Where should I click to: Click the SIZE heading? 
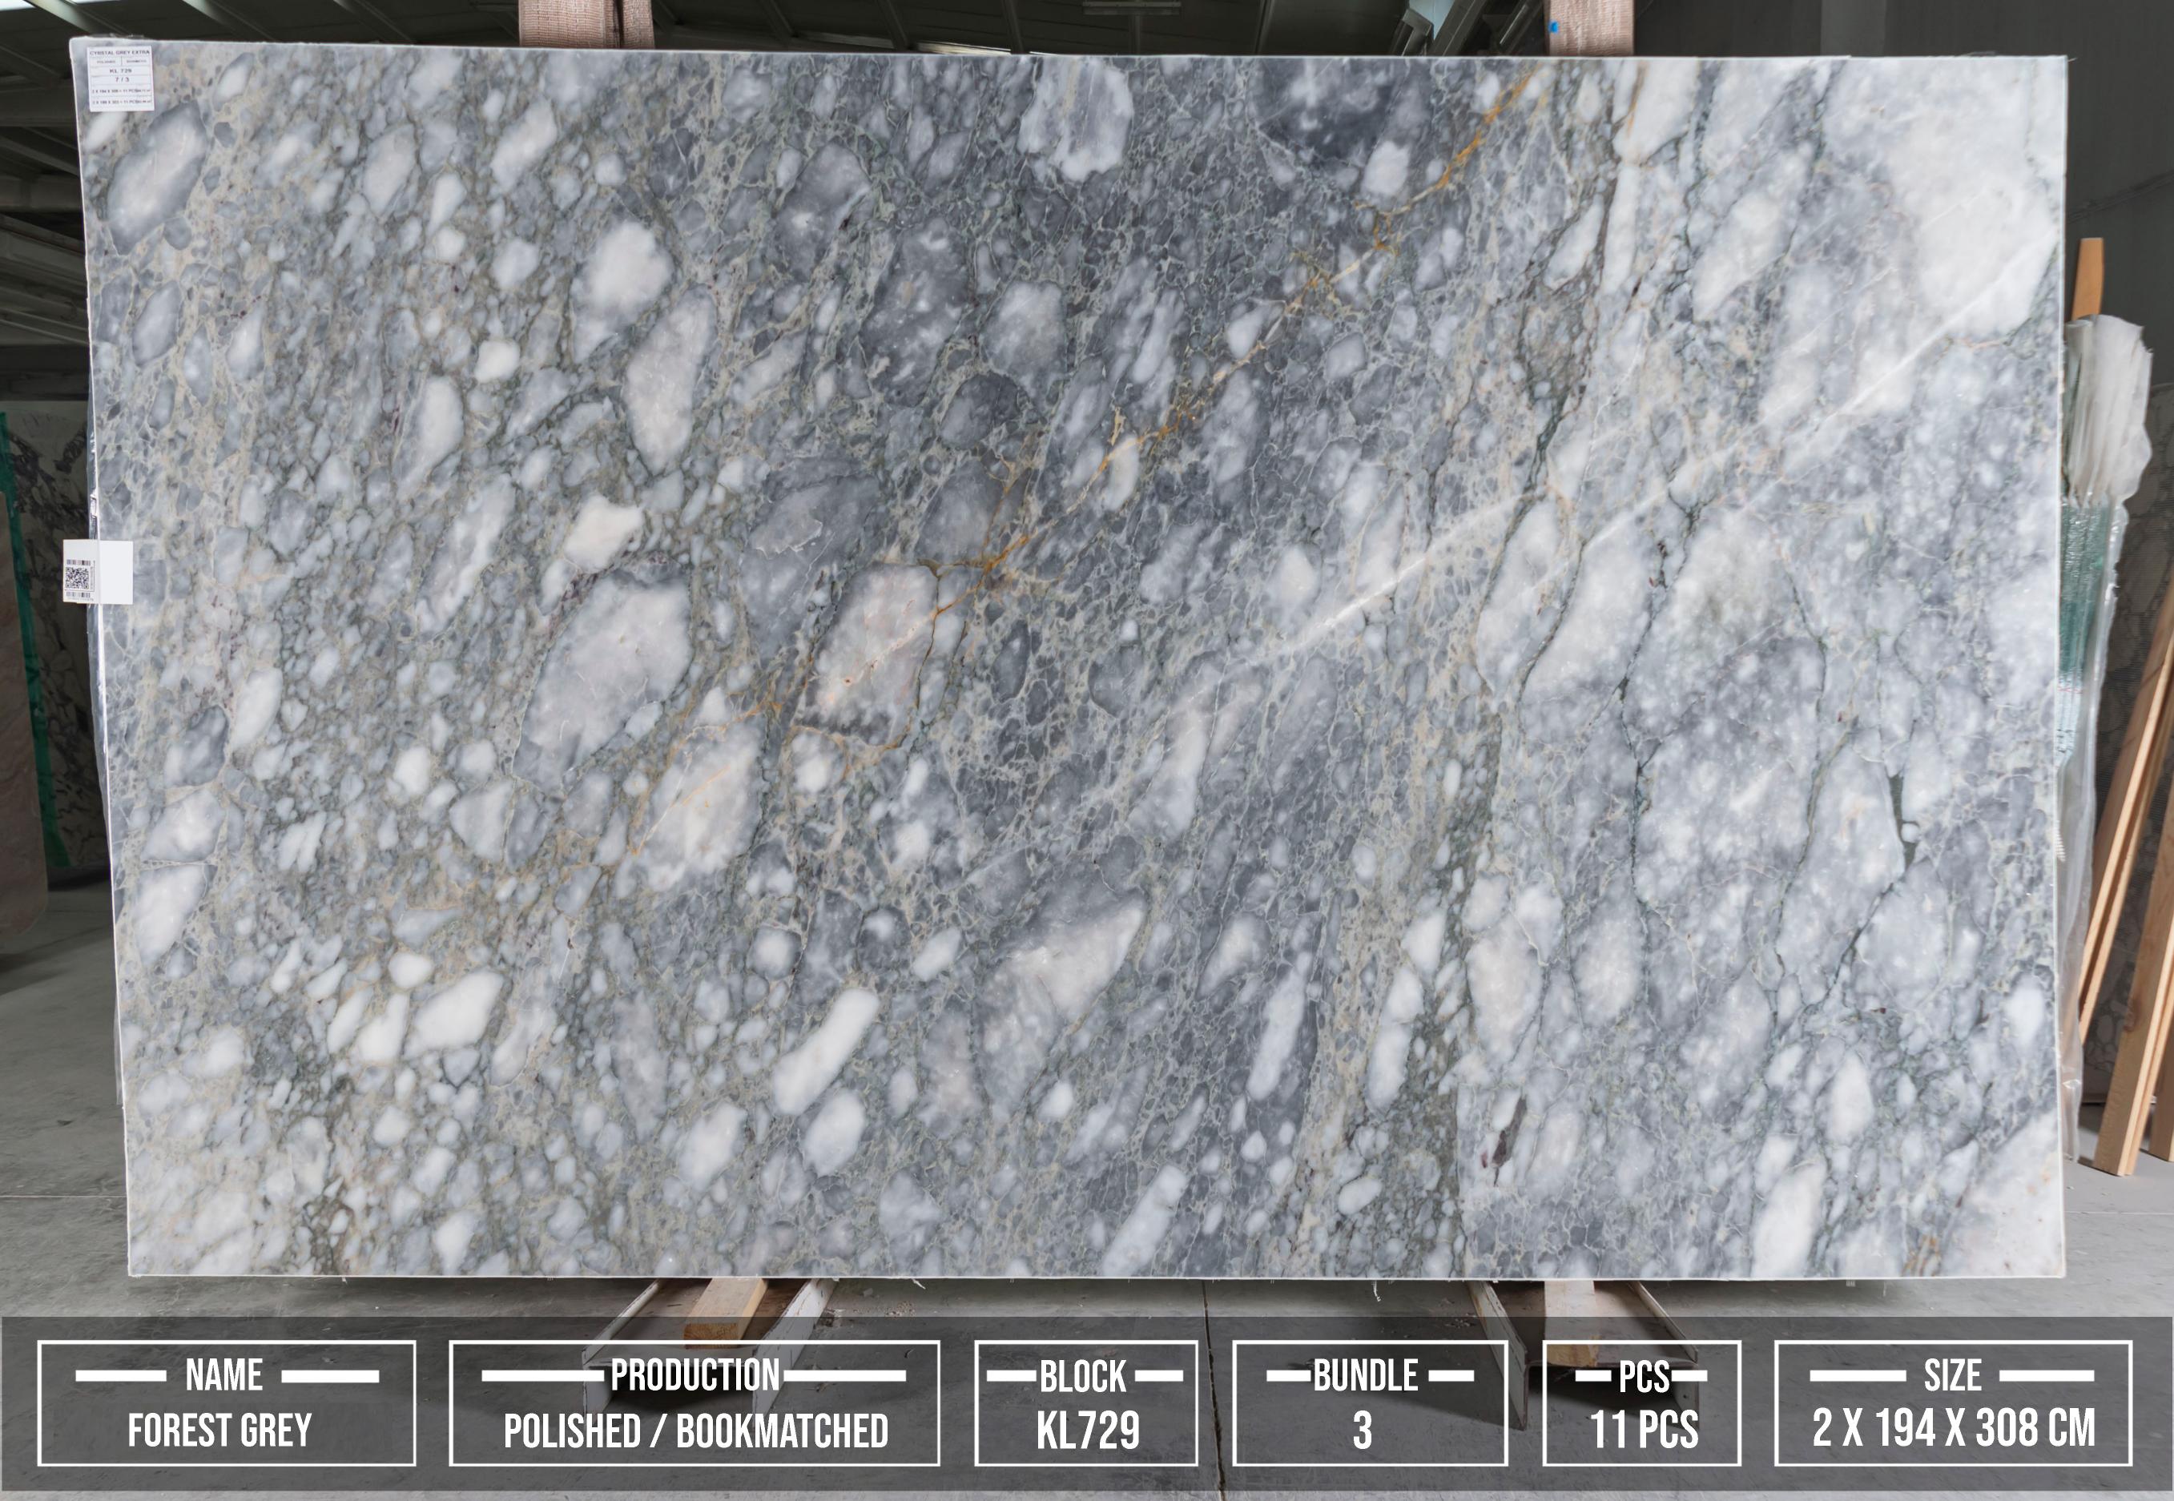(1951, 1375)
